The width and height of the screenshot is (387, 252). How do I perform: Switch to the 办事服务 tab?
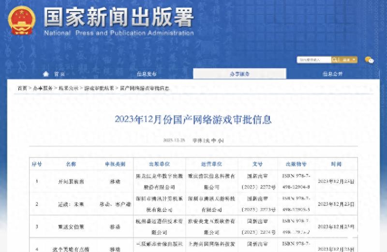[239, 74]
